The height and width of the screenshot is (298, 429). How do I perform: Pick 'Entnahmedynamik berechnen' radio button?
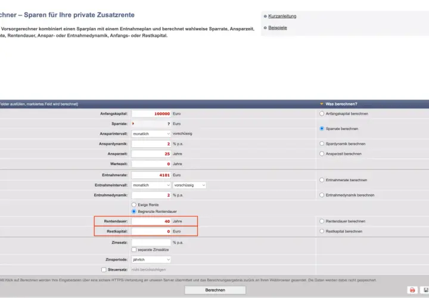click(x=322, y=195)
